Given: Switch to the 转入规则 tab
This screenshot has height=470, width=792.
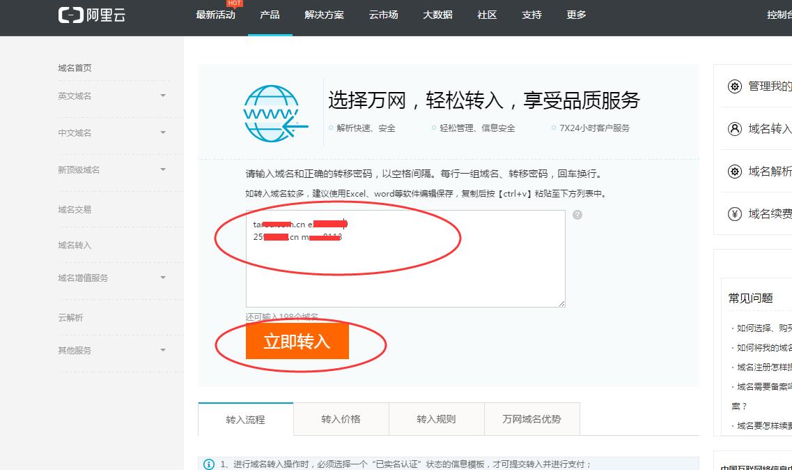Looking at the screenshot, I should point(437,419).
